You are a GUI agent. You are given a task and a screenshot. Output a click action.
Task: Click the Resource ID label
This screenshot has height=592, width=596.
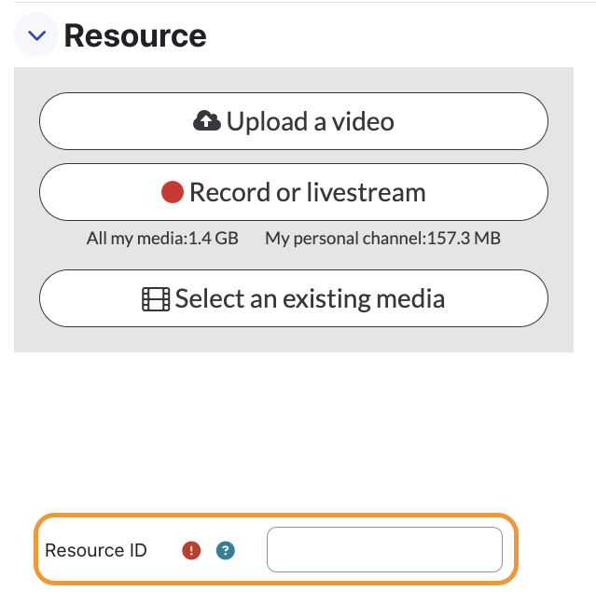[96, 550]
